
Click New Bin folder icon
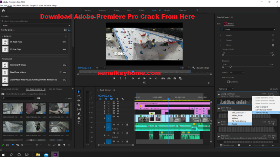(x=59, y=145)
